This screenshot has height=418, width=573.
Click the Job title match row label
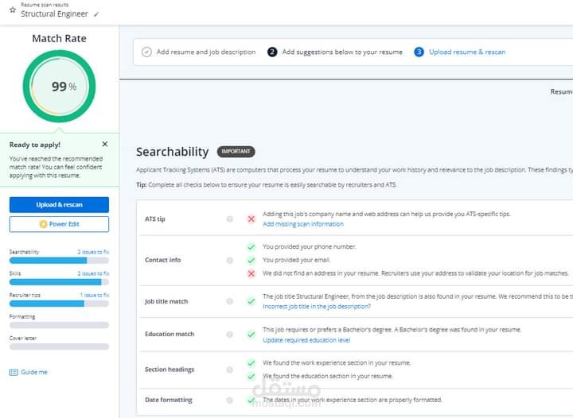point(166,301)
